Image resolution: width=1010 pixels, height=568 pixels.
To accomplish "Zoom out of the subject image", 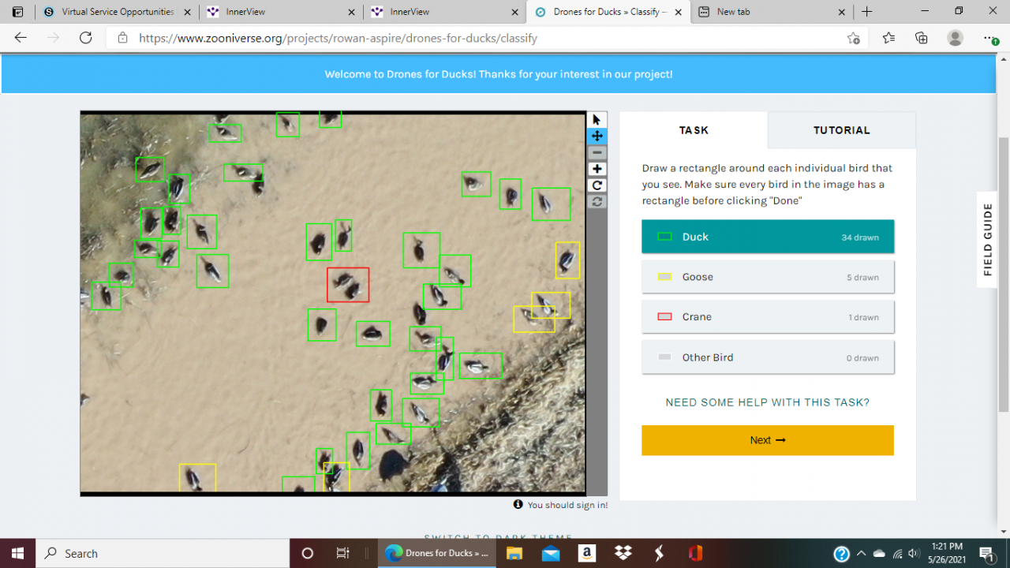I will [x=597, y=152].
